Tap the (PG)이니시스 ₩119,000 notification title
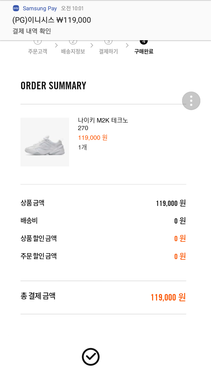 [52, 20]
